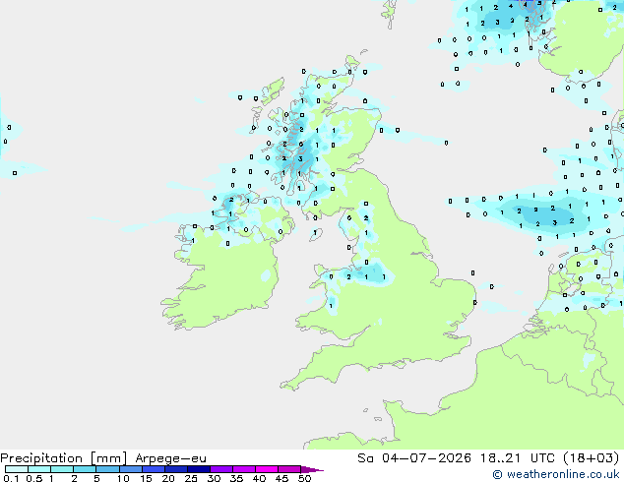Click the 40–45 mm bright pink swatch
The width and height of the screenshot is (624, 482).
coord(267,469)
